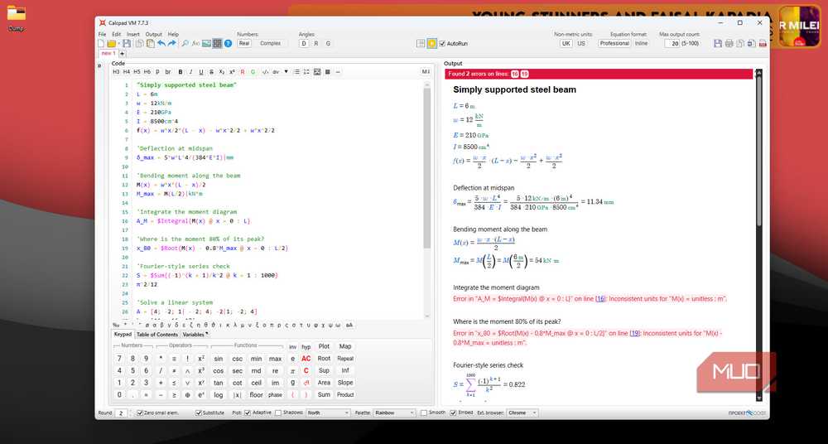Open the Ext. browser Chrome dropdown
The width and height of the screenshot is (828, 444).
522,413
